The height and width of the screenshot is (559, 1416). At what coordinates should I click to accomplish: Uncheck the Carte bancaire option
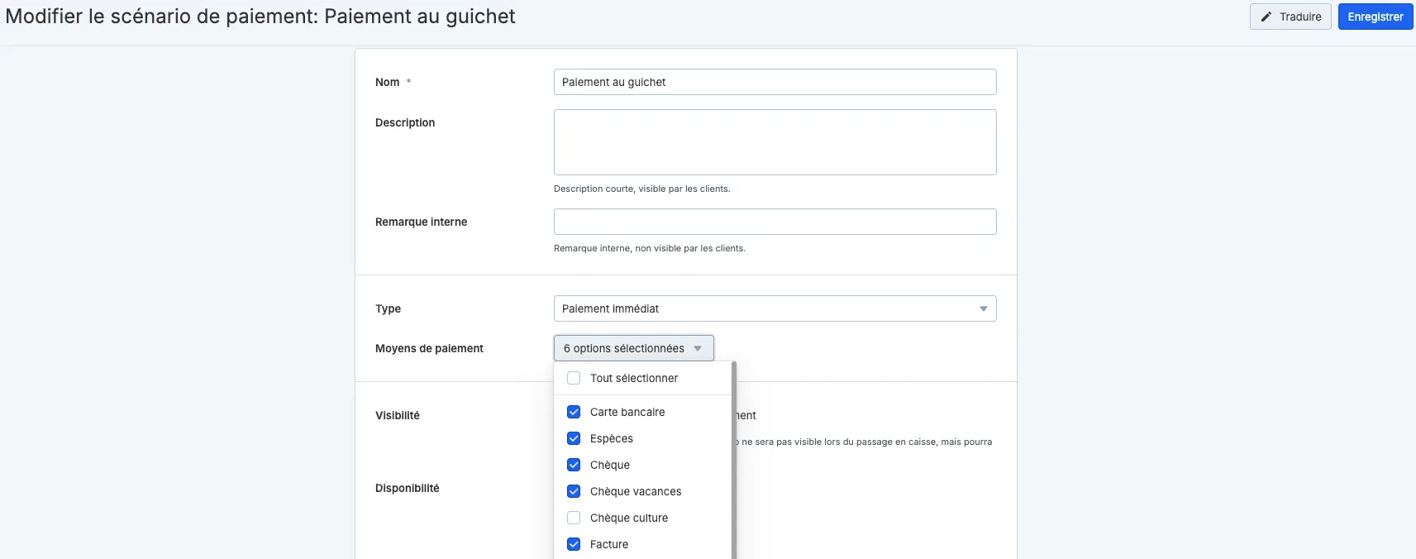[x=574, y=412]
